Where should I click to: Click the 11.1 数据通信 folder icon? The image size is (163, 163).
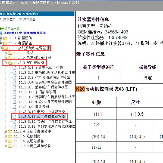5,38
